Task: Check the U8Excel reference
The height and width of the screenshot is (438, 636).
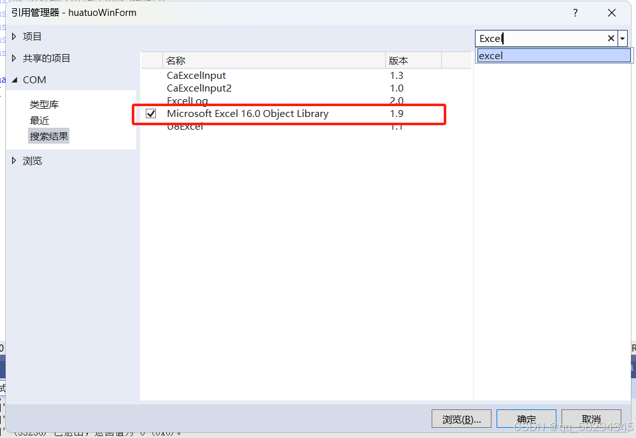Action: 151,126
